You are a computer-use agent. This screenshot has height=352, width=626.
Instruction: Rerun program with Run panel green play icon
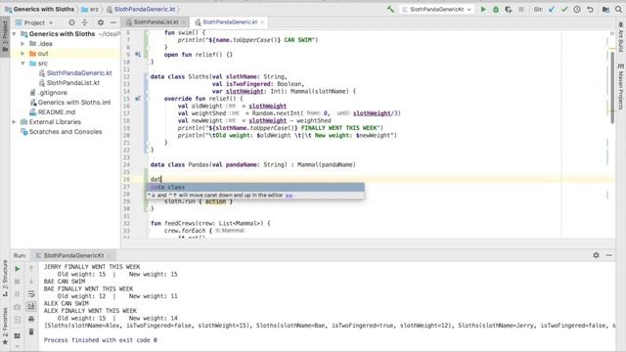[x=18, y=269]
